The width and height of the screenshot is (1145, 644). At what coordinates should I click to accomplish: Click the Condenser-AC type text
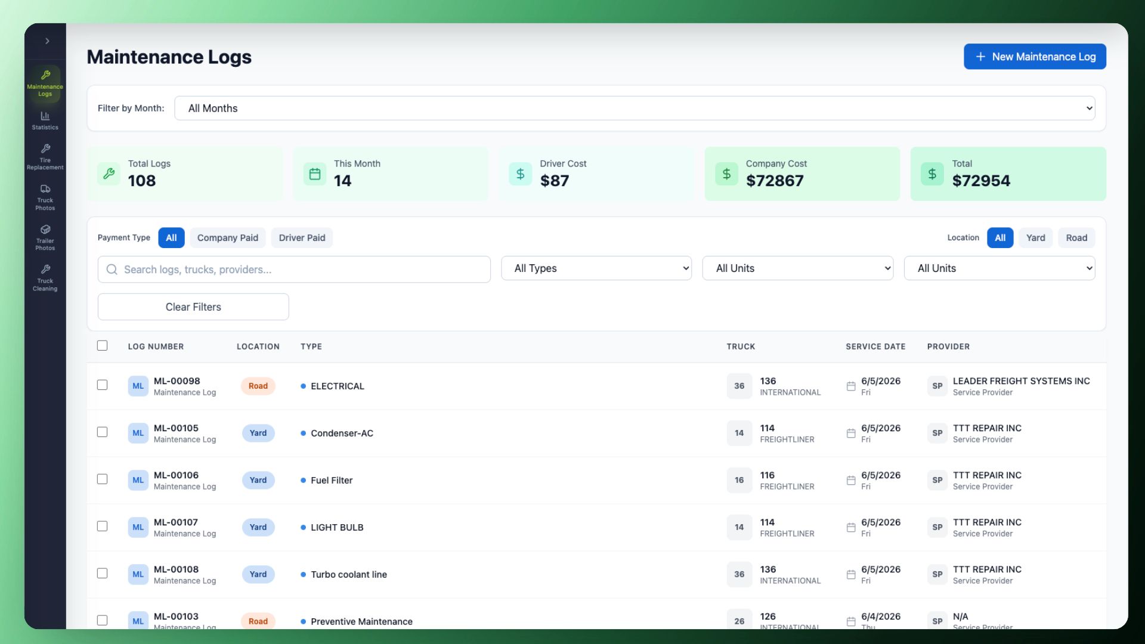(342, 433)
